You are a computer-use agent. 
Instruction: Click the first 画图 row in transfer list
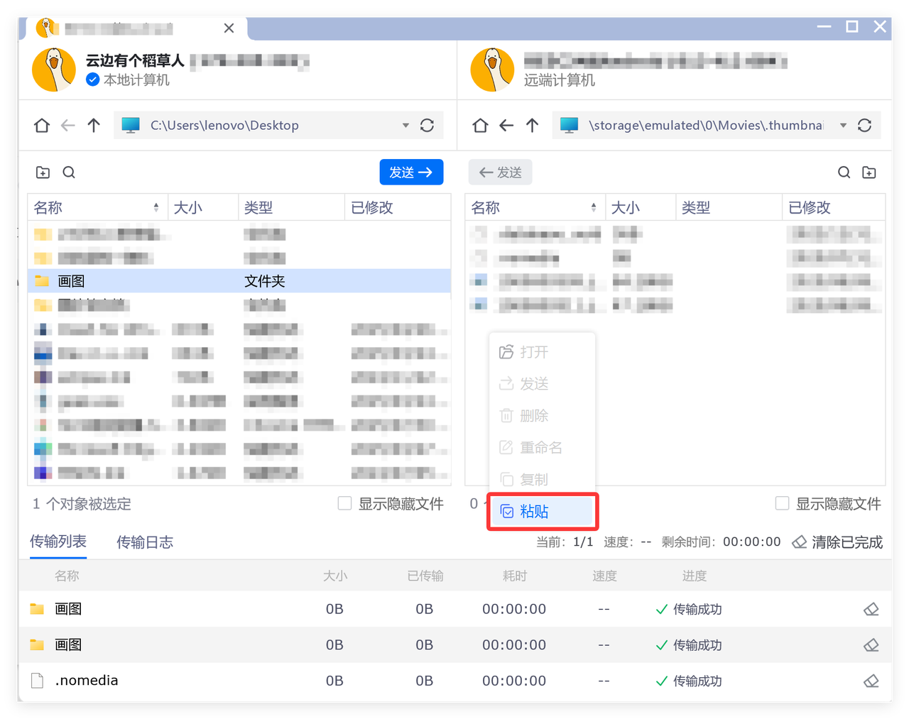pos(455,609)
